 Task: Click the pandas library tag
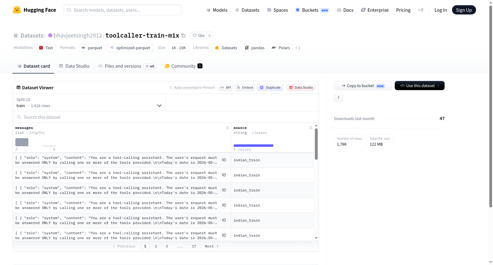255,48
